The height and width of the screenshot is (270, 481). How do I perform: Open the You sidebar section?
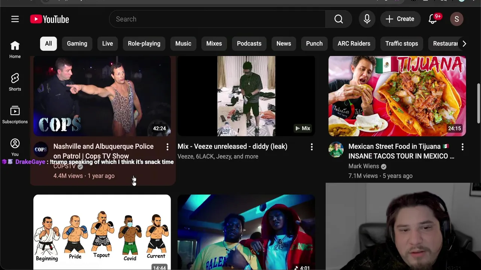point(15,148)
